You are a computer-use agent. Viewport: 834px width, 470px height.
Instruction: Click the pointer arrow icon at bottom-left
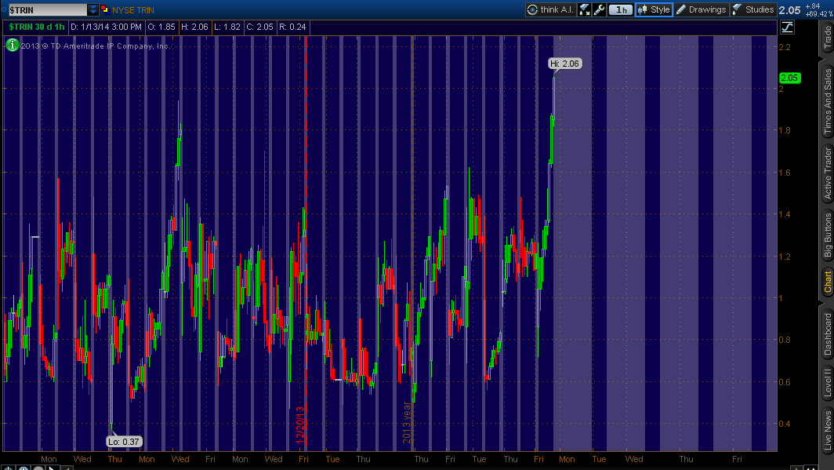(x=52, y=468)
